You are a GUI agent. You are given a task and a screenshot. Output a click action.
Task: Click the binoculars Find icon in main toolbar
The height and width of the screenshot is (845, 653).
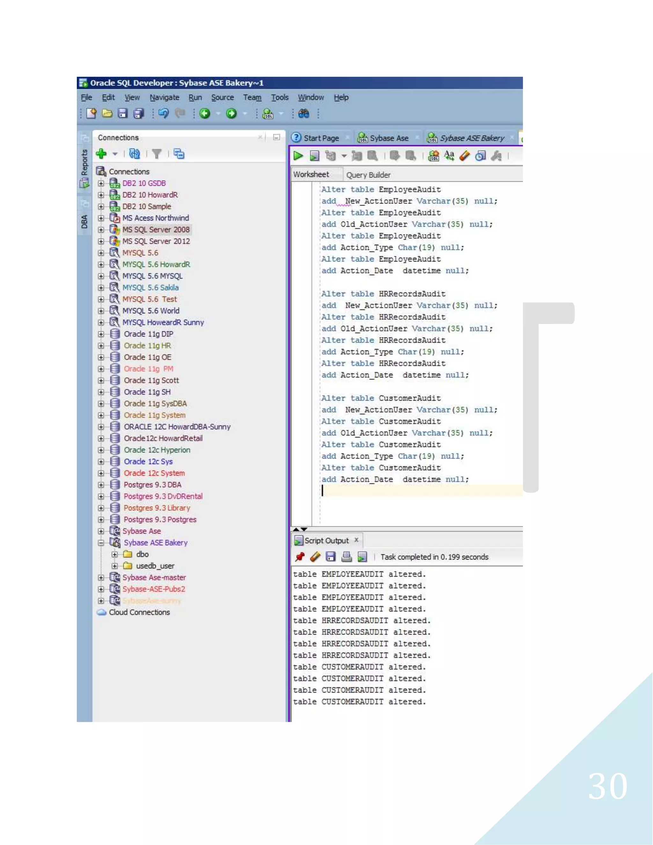click(x=304, y=114)
